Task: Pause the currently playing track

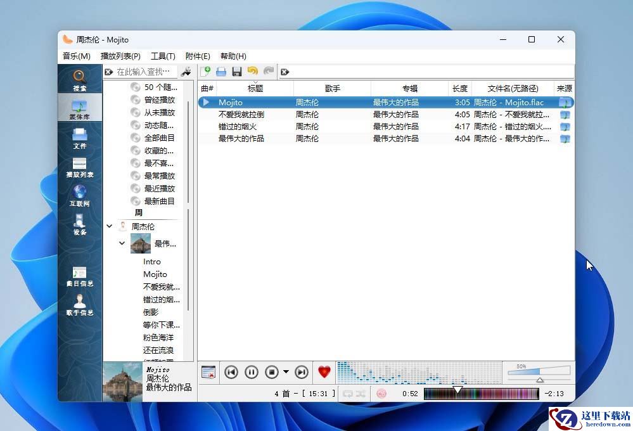Action: pos(252,372)
